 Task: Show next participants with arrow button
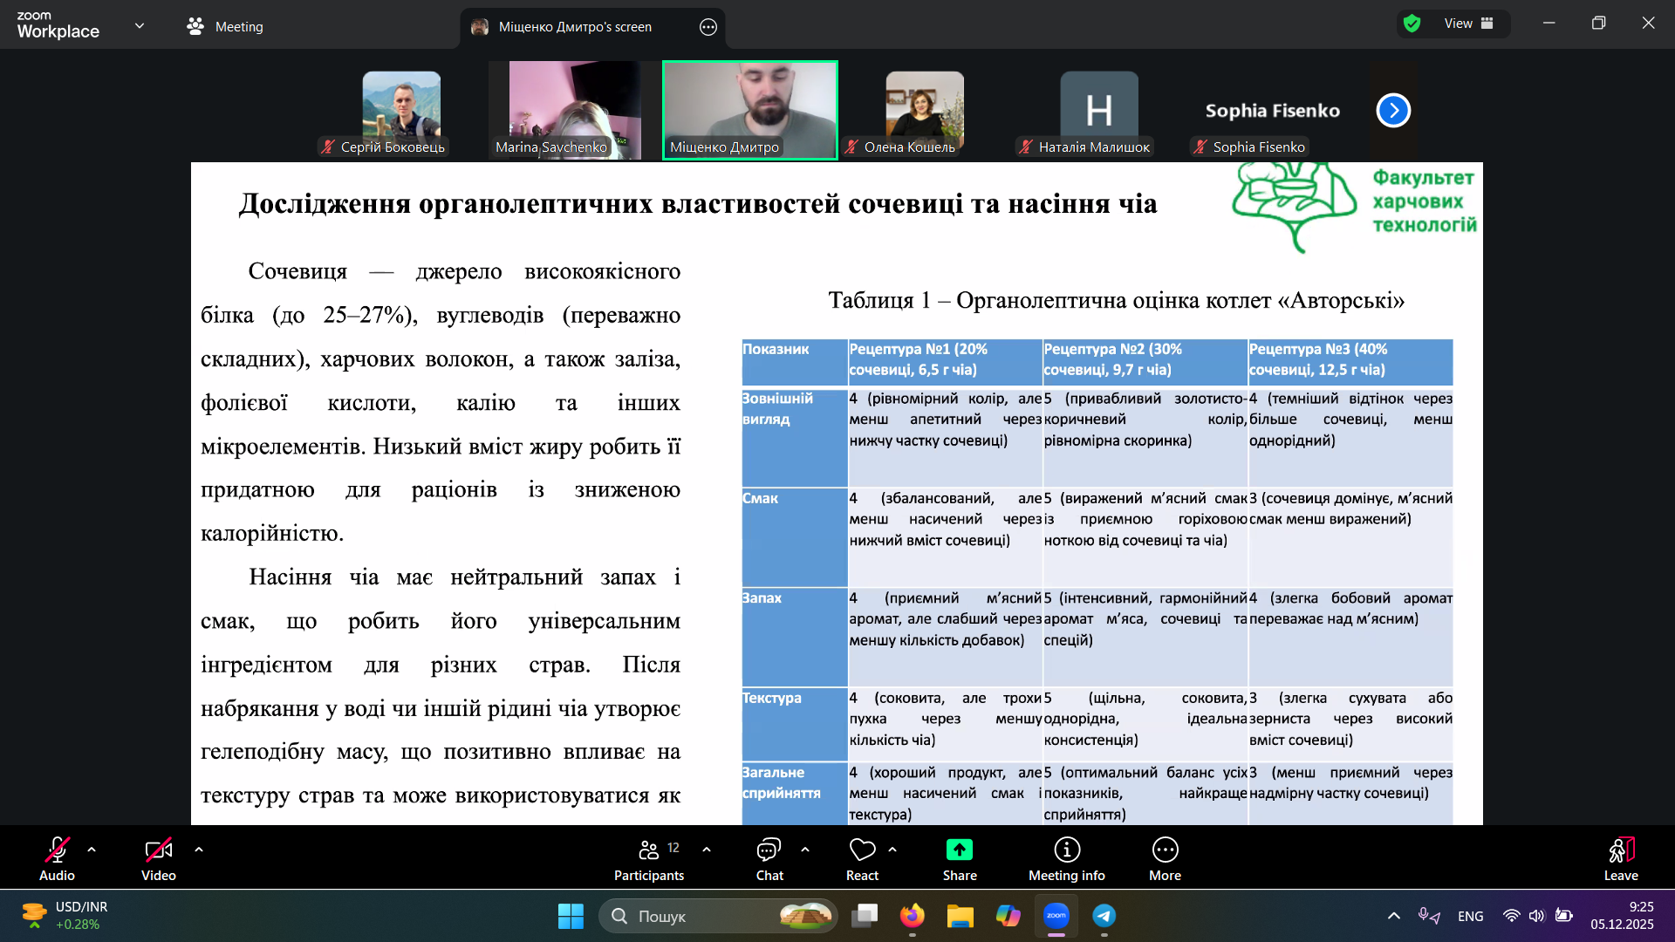[1393, 111]
